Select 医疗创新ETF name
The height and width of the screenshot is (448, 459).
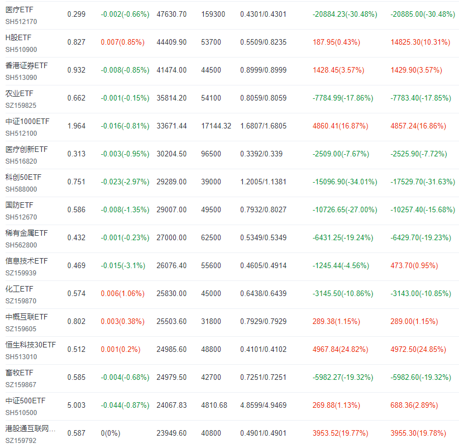tap(26, 149)
